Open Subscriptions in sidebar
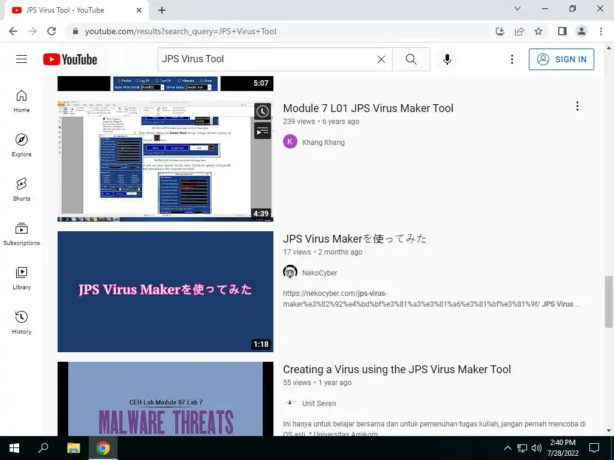614x460 pixels. [22, 234]
